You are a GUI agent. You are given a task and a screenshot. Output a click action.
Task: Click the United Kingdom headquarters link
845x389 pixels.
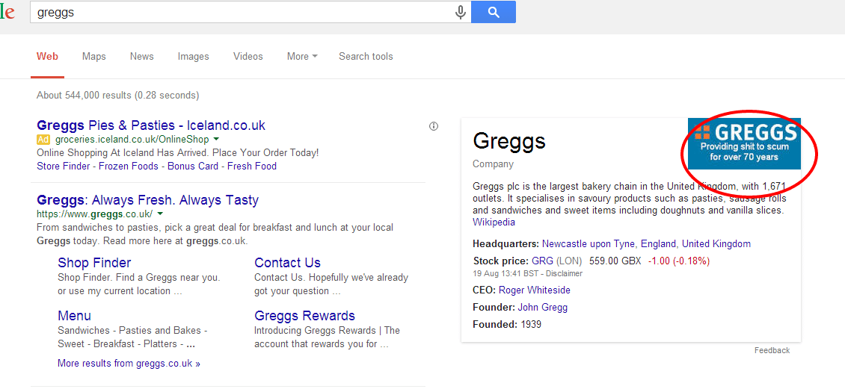pos(716,243)
